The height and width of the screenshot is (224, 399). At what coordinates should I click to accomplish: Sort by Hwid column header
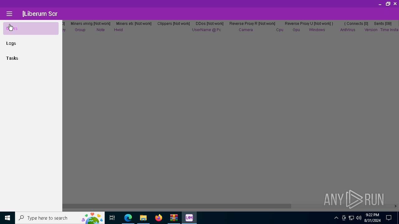click(118, 30)
